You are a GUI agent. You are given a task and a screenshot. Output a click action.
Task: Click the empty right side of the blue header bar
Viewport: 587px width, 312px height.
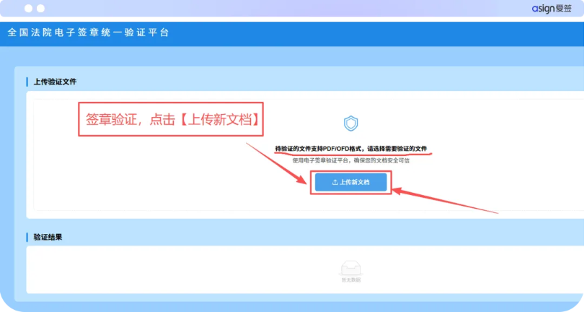click(x=433, y=33)
